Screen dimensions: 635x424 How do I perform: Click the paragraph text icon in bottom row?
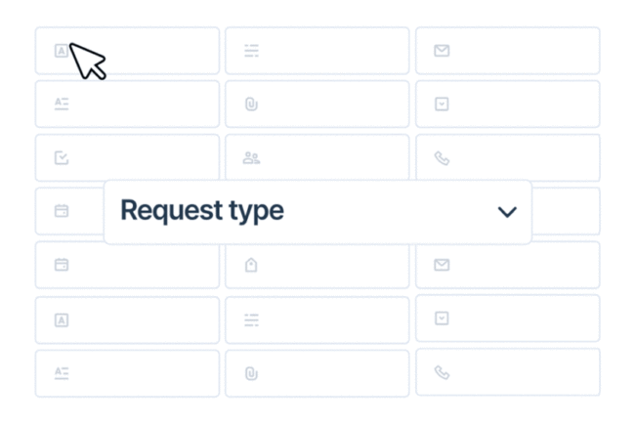[62, 372]
